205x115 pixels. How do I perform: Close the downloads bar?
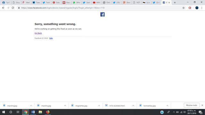pos(202,105)
